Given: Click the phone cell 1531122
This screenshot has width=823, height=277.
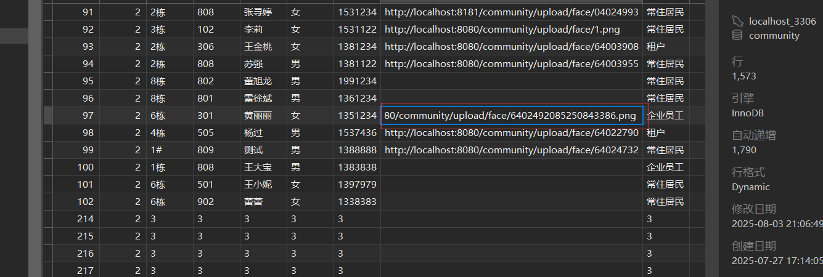Looking at the screenshot, I should tap(357, 30).
